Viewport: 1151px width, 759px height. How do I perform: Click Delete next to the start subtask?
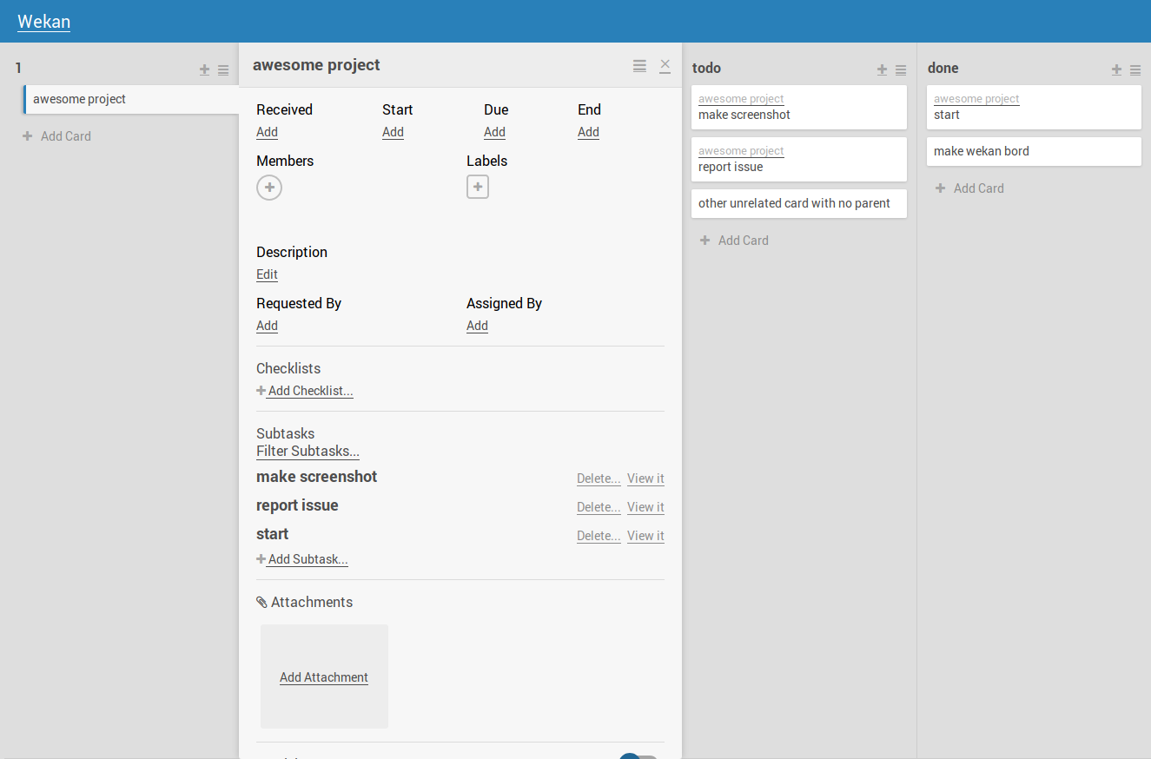point(598,535)
